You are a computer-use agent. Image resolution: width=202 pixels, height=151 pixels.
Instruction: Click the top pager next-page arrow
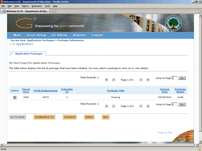[141, 80]
